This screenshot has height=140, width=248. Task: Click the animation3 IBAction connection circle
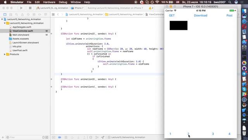52,79
